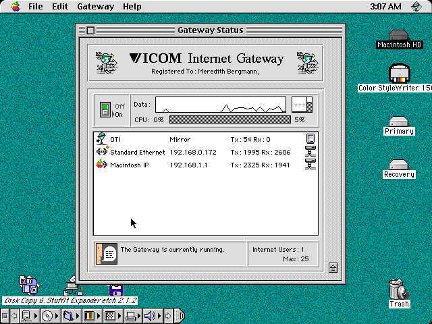Open the monitor color depth Control Strip module
The width and height of the screenshot is (432, 324).
[92, 316]
